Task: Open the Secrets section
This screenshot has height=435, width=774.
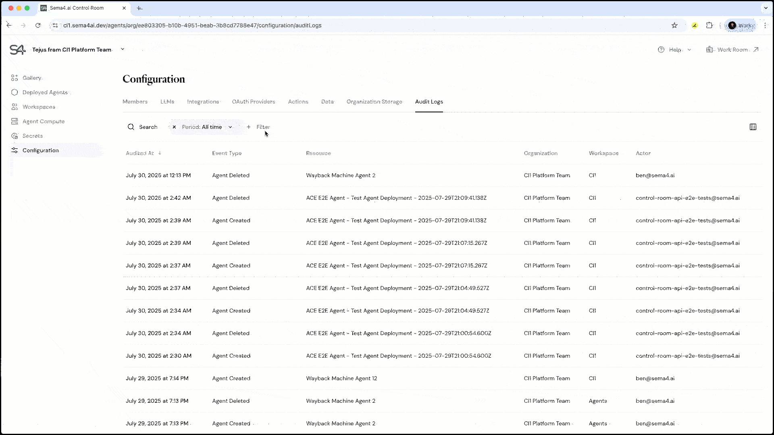Action: (33, 136)
